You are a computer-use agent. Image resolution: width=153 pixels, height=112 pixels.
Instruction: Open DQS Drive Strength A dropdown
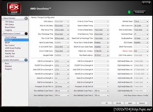62,82
